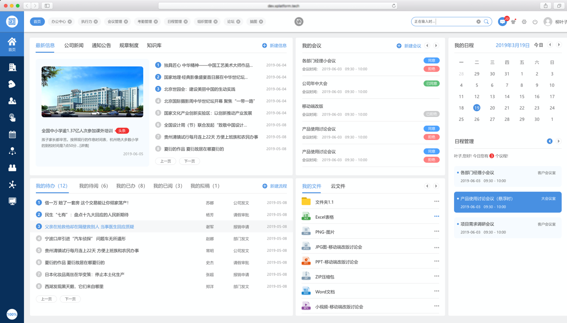Expand next month with the right arrow in 我的日程
Image resolution: width=567 pixels, height=323 pixels.
point(559,44)
